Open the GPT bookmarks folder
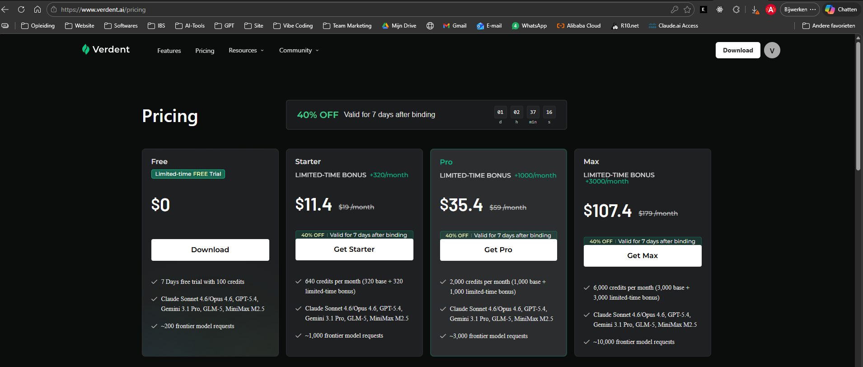This screenshot has width=863, height=367. tap(225, 26)
